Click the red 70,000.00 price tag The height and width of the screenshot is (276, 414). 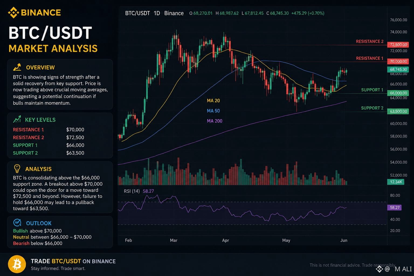point(398,61)
